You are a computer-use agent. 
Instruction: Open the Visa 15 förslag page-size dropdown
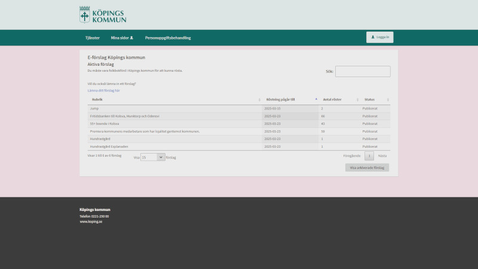click(153, 157)
